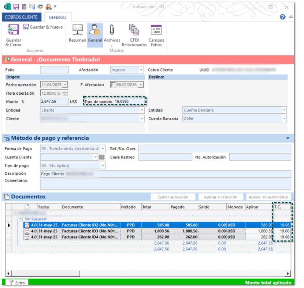Show CFDI Relacionados
Viewport: 304px width, 288px height.
(x=134, y=35)
